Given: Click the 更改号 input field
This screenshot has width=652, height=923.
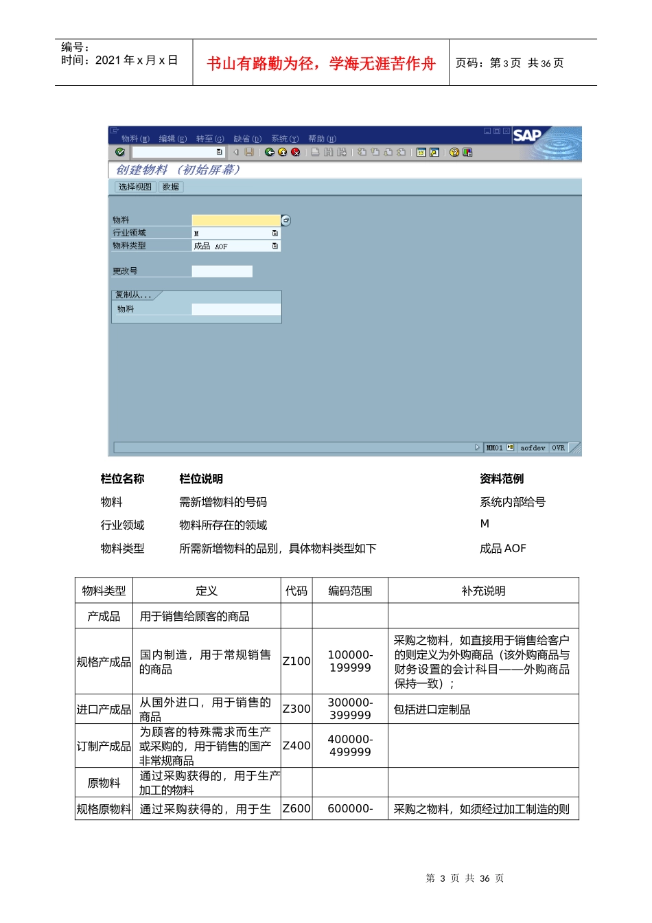Looking at the screenshot, I should pos(222,271).
